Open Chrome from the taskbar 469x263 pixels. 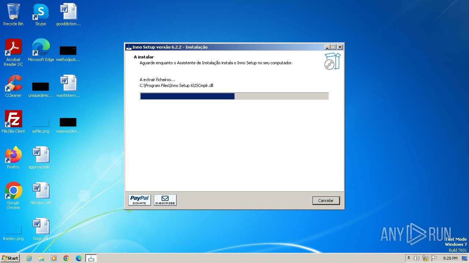[66, 258]
